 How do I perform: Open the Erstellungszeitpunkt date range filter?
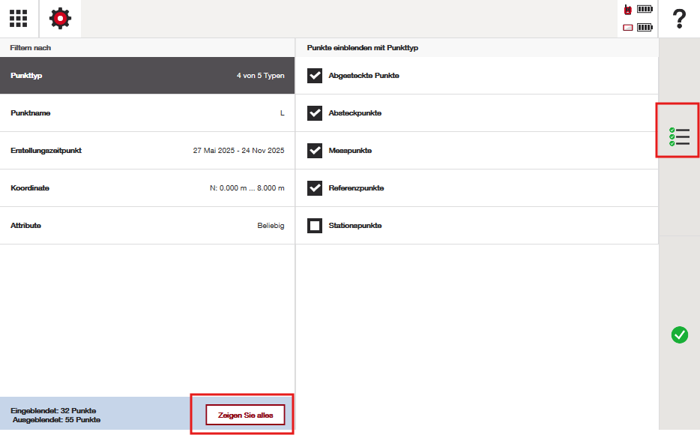pyautogui.click(x=148, y=151)
